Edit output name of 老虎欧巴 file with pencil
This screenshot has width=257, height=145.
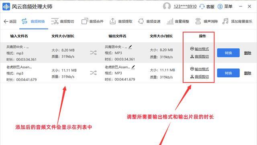133,67
